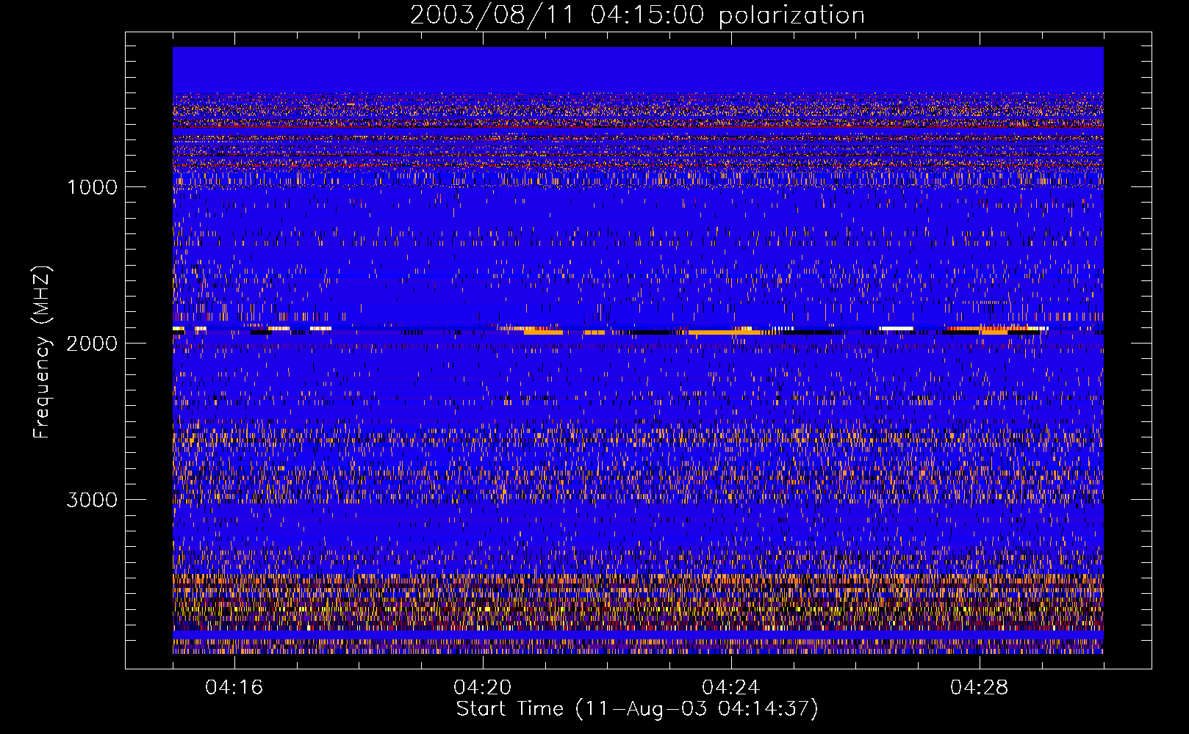
Task: Click the 'Frequency (MHZ)' axis label
Action: (x=42, y=352)
